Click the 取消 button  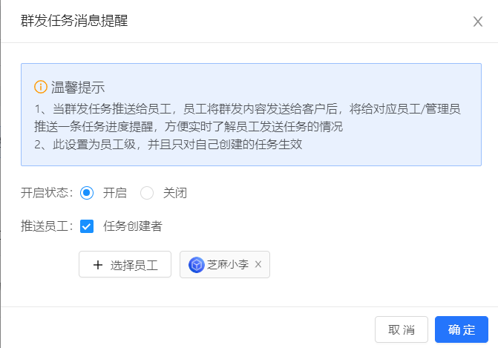(x=401, y=329)
